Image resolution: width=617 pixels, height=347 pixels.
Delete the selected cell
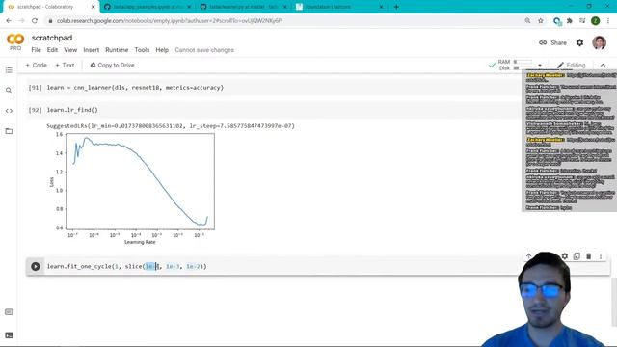click(x=589, y=256)
